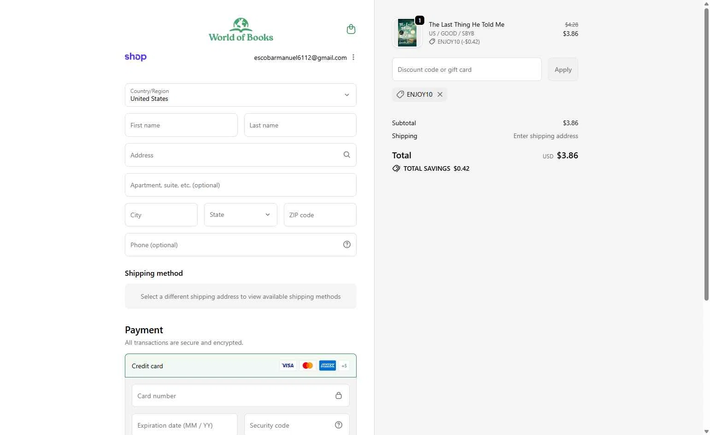Click the Total Savings tag icon
Screen dimensions: 710x435
(396, 168)
